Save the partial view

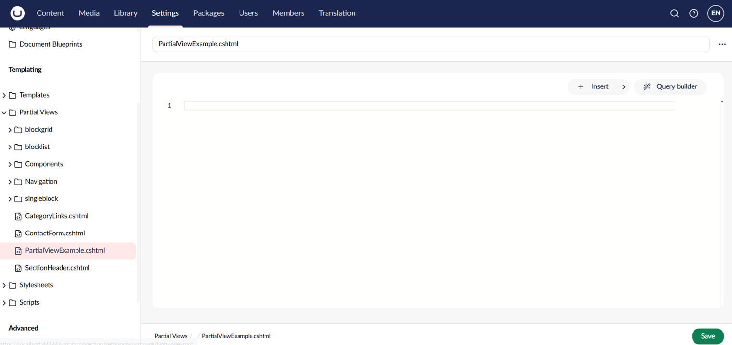click(707, 336)
